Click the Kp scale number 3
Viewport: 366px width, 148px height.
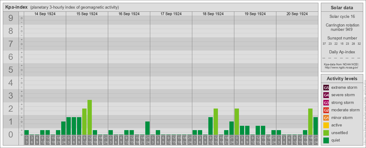[11, 96]
